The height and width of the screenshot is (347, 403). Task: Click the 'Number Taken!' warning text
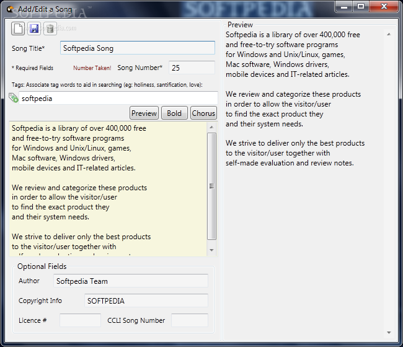tap(92, 68)
